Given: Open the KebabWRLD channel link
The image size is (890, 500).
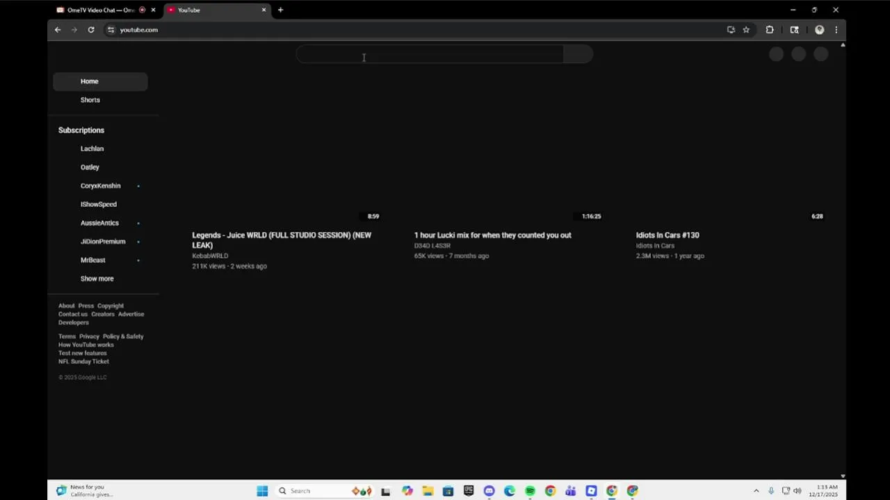Looking at the screenshot, I should 210,256.
